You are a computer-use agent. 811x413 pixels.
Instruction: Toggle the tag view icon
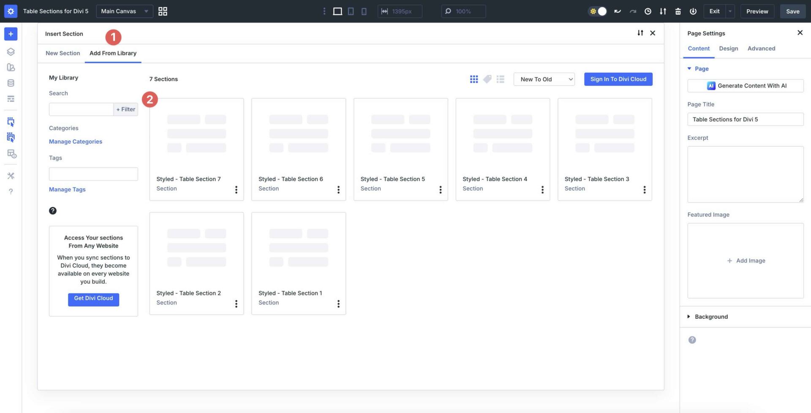(487, 79)
